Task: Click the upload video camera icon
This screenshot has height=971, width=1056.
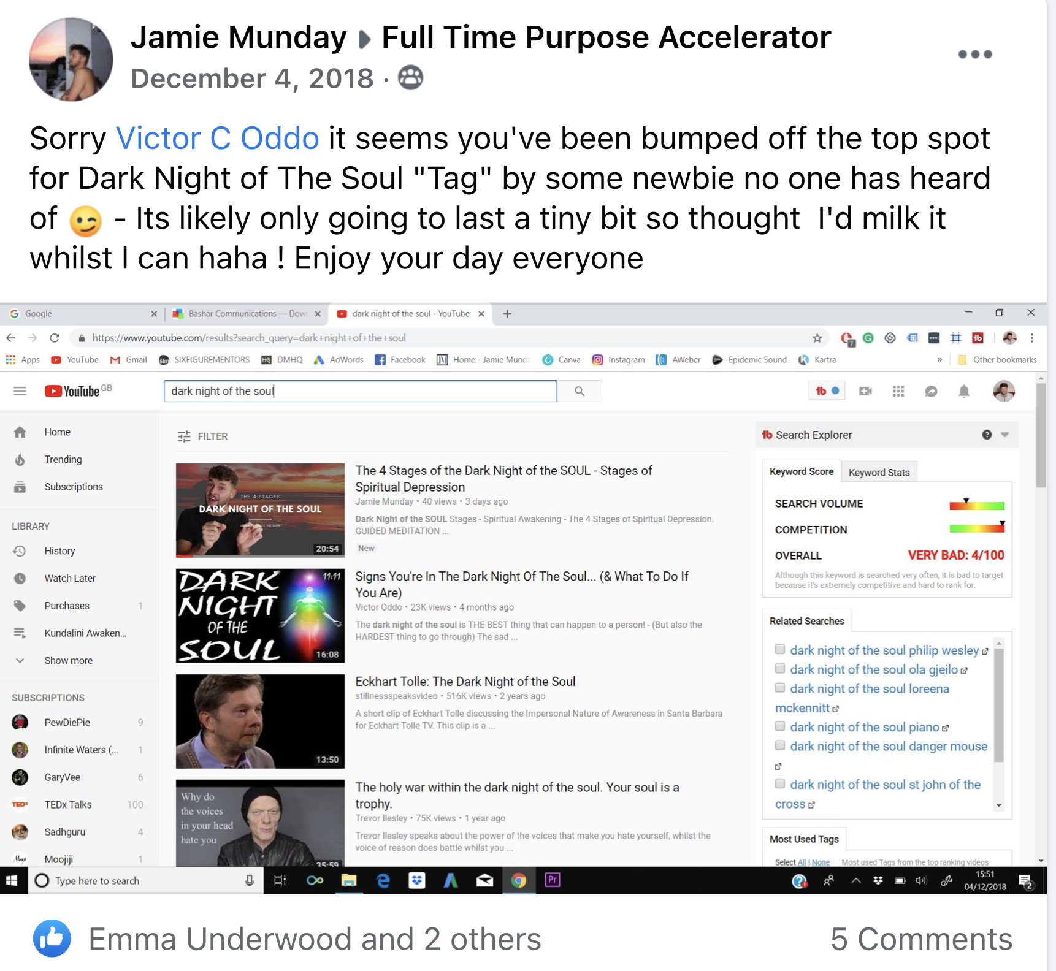Action: coord(866,391)
